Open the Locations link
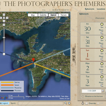This screenshot has width=106, height=106. pos(101,9)
